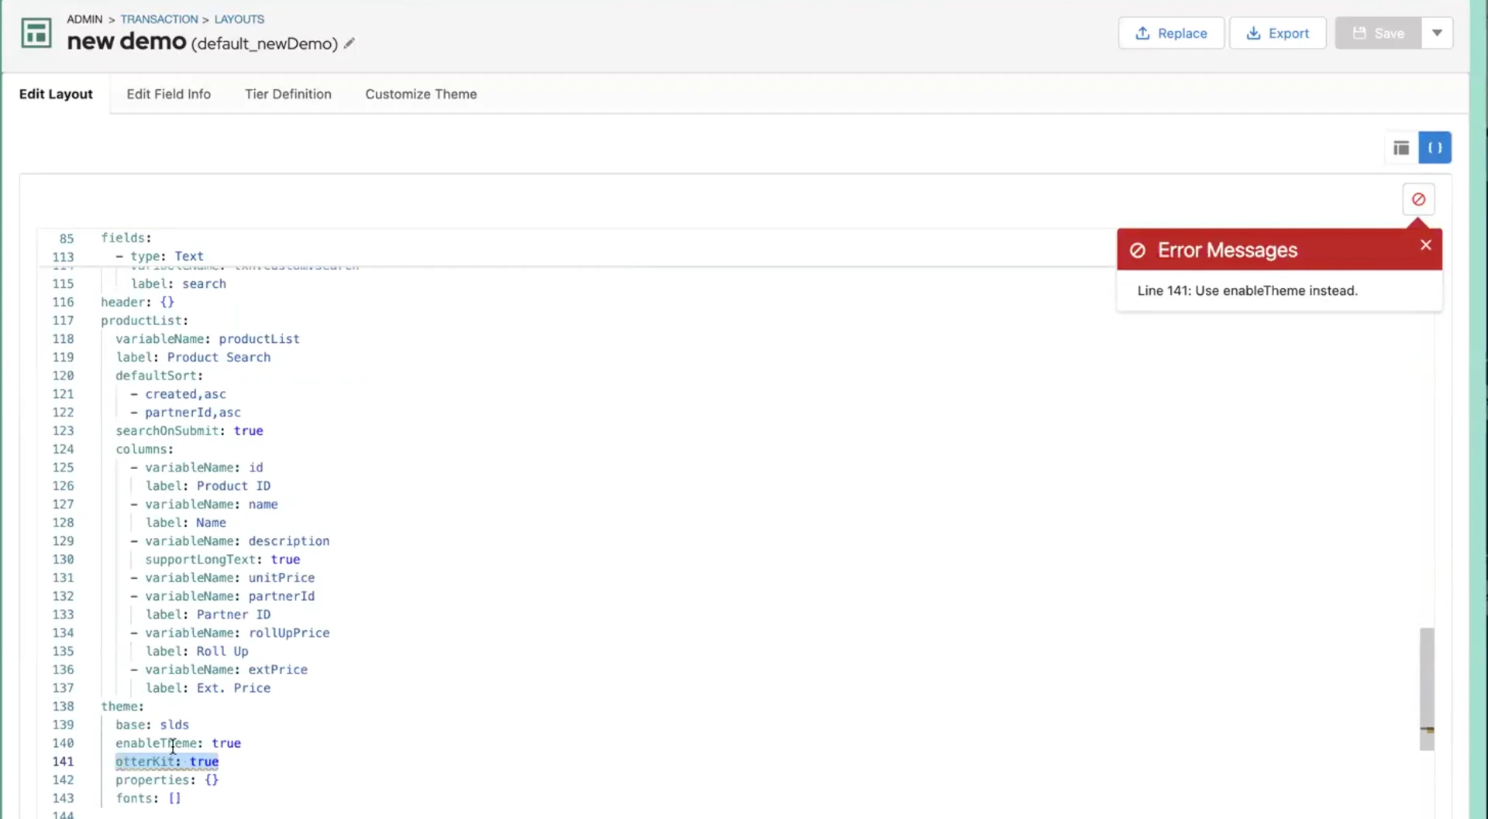Edit layout name with pencil icon
This screenshot has height=819, width=1488.
[350, 43]
